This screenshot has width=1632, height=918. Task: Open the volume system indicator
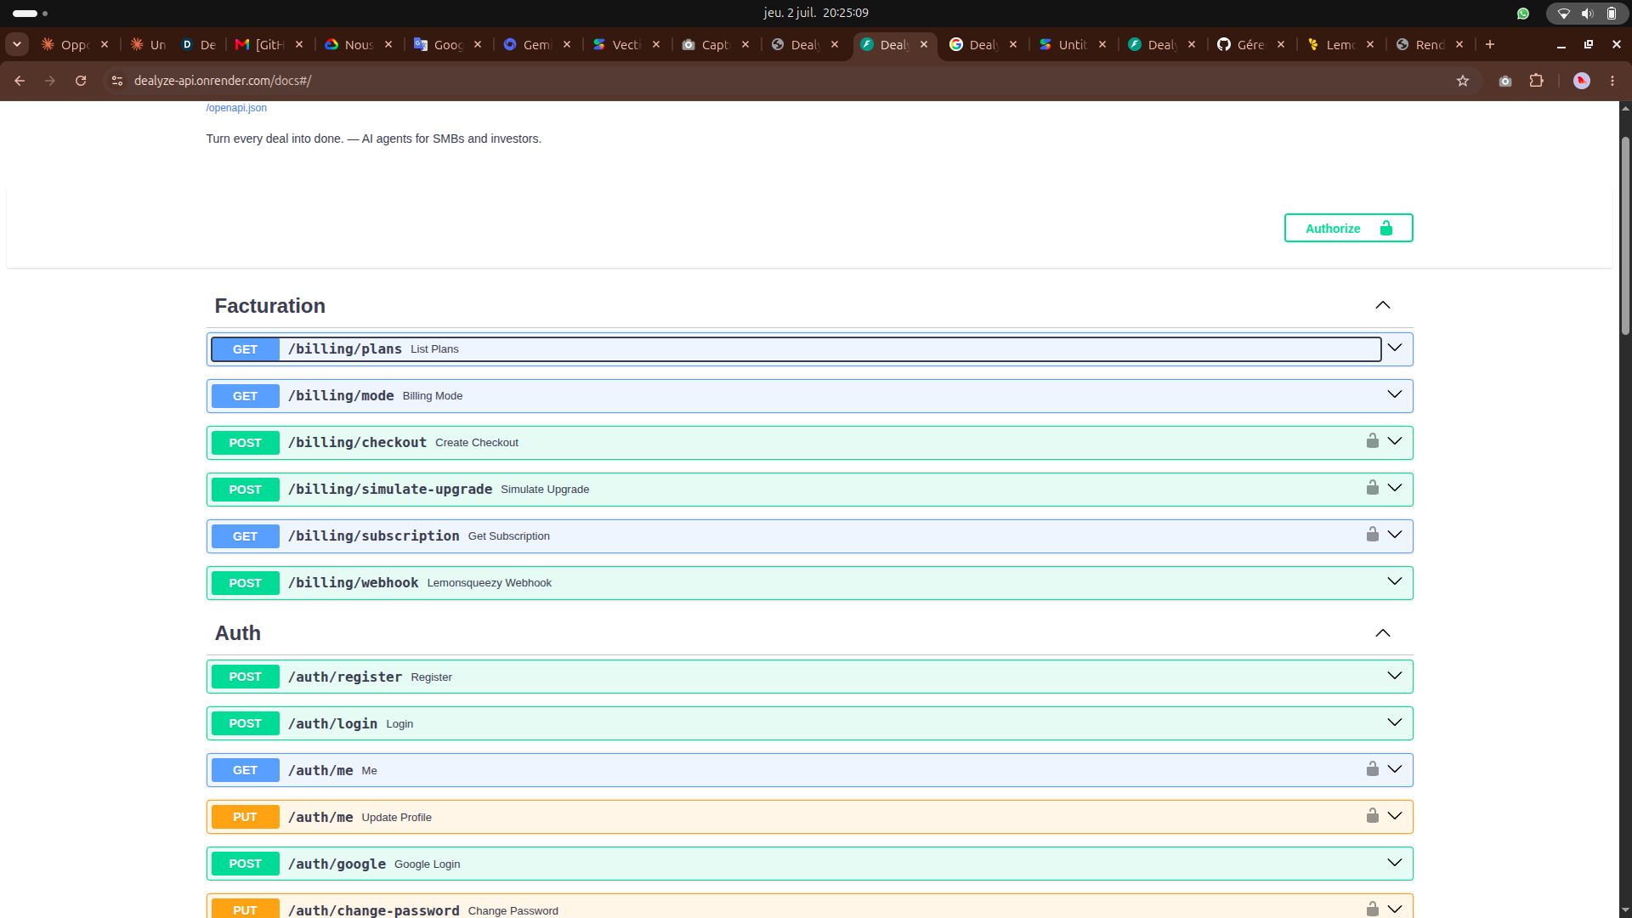coord(1587,13)
